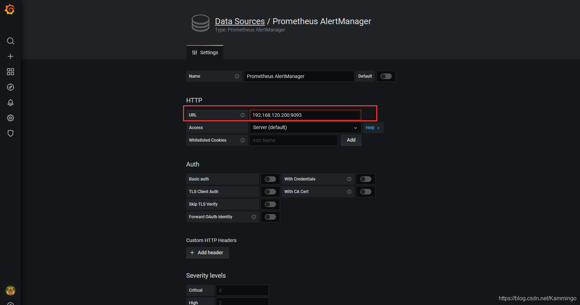Open the Explore compass icon

(11, 87)
